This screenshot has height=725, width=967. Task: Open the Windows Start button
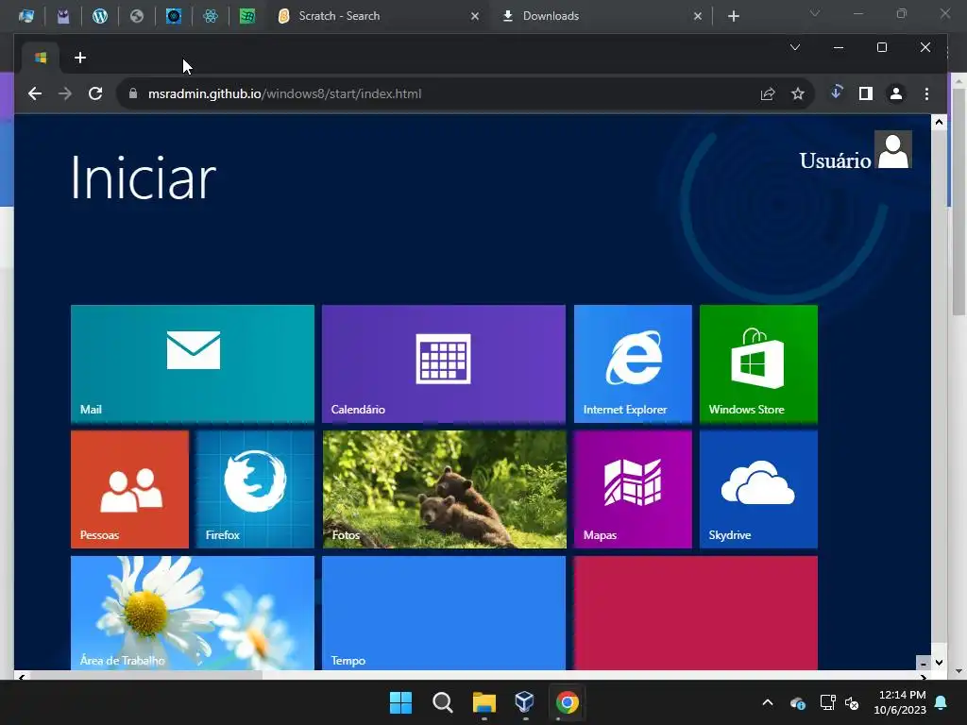click(x=400, y=702)
